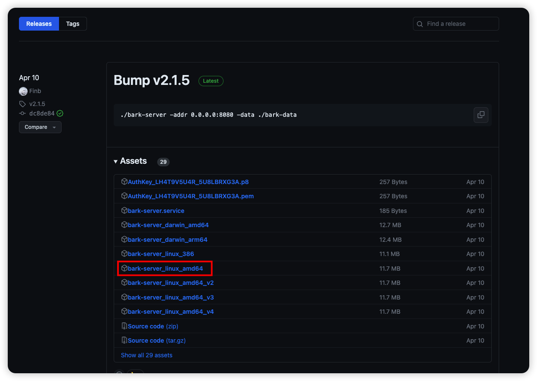
Task: Click the v2.1.5 tag icon
Action: coord(23,104)
